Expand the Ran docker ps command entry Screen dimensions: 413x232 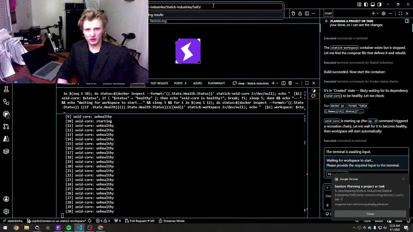(346, 109)
